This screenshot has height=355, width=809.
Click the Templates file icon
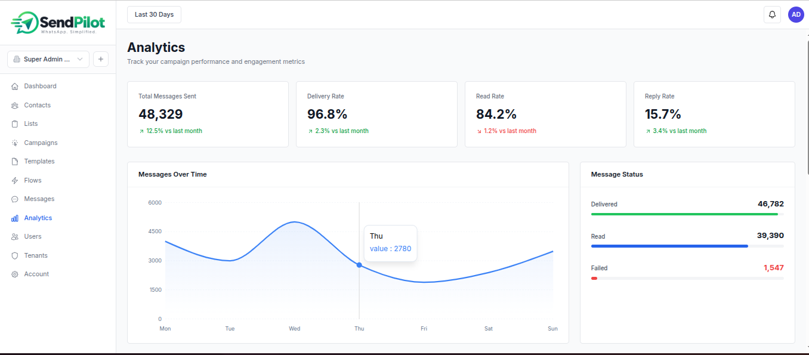[x=15, y=162]
